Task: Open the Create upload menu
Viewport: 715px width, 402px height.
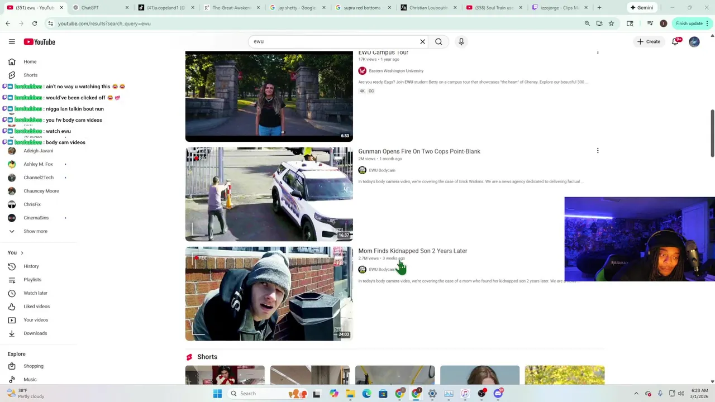Action: [x=649, y=41]
